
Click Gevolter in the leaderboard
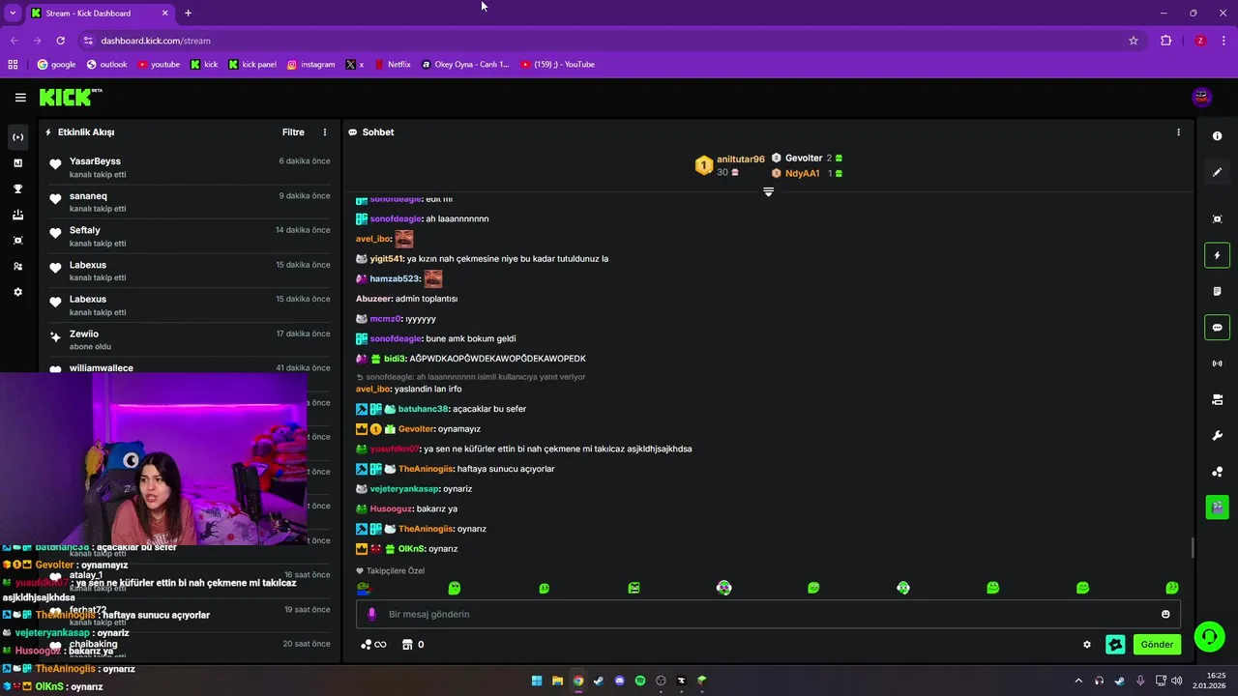(x=804, y=158)
